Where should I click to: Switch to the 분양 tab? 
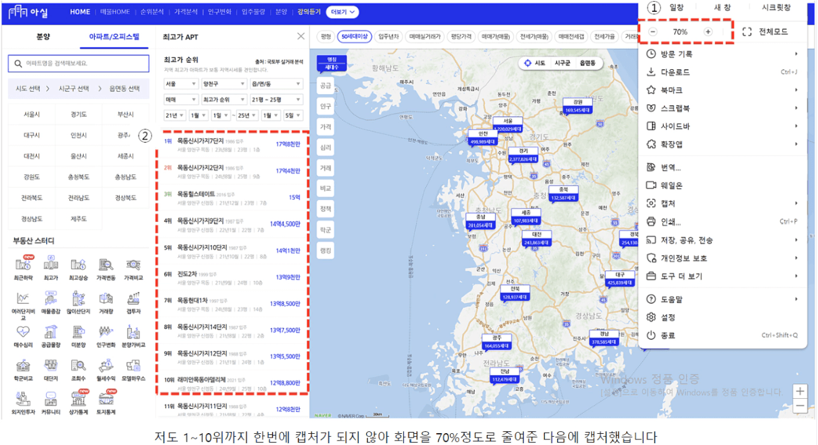[x=43, y=37]
